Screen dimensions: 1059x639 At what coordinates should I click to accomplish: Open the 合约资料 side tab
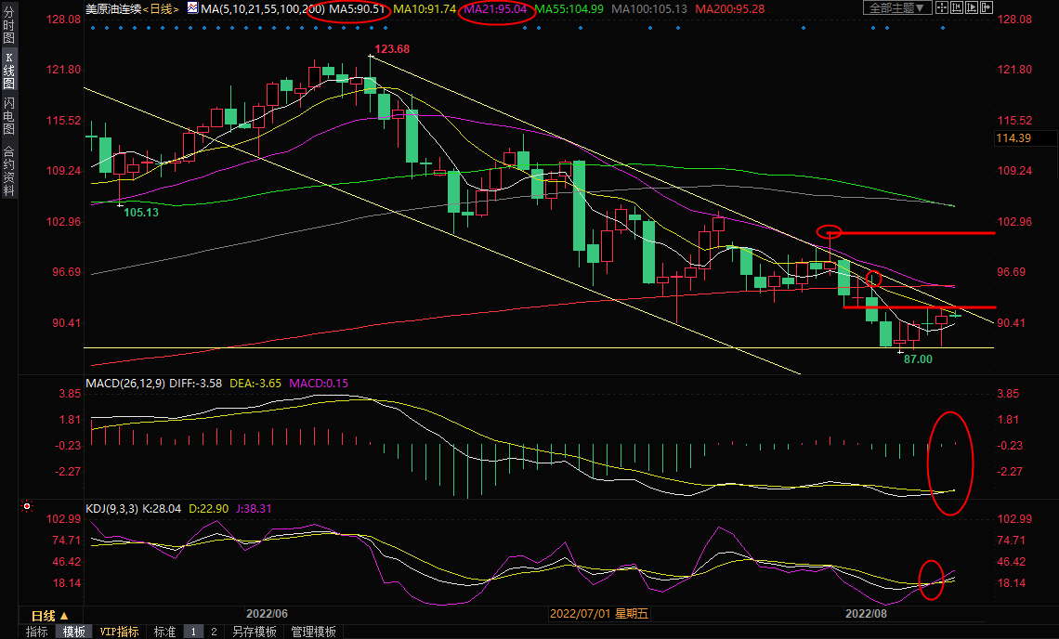pyautogui.click(x=8, y=172)
